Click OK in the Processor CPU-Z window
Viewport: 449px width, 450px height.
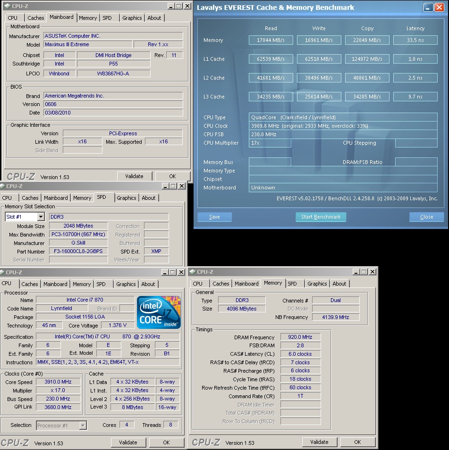click(166, 442)
